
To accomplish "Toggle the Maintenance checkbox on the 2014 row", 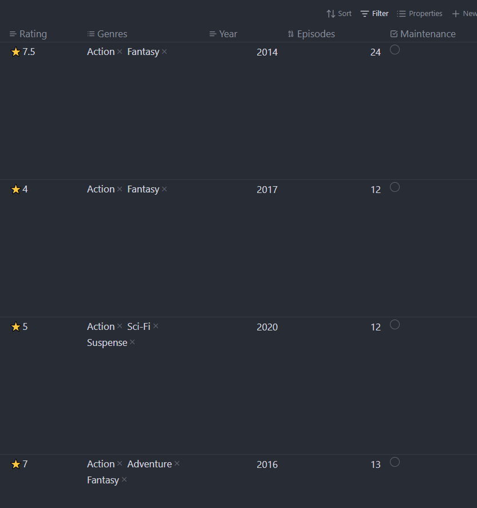I will click(395, 50).
